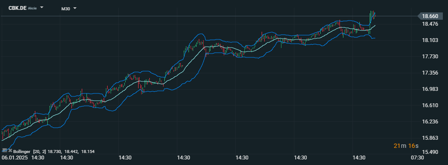This screenshot has height=165, width=448.
Task: Click the candle countdown timer 21m 16s
Action: 406,146
